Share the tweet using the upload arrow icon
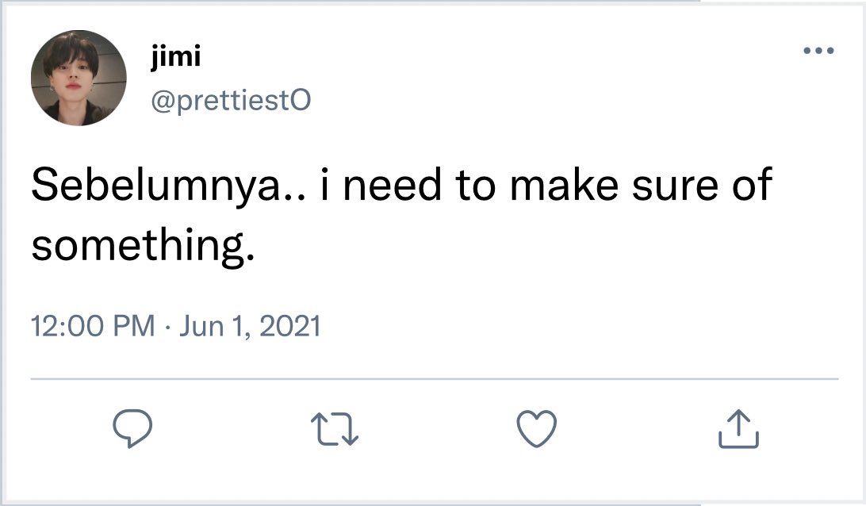This screenshot has width=866, height=506. point(738,428)
